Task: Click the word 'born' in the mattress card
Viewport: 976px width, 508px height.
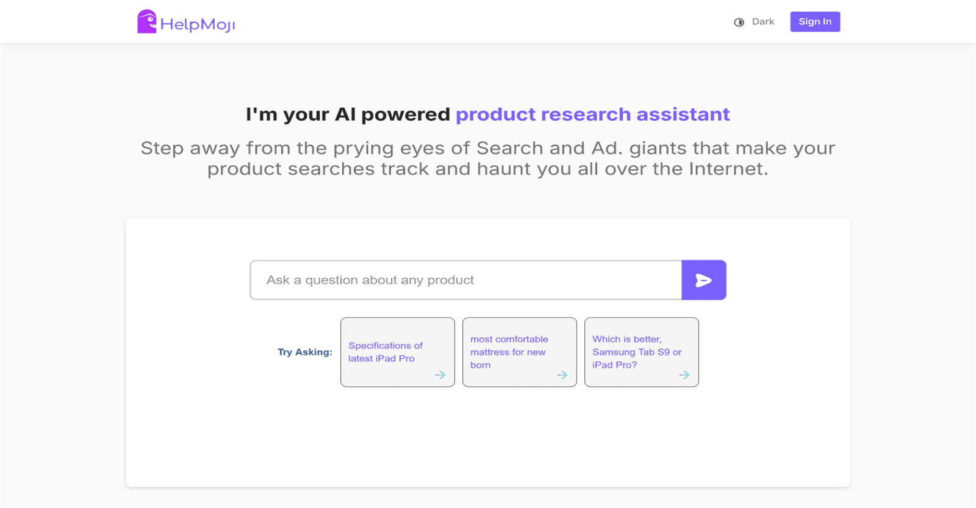Action: (x=480, y=365)
